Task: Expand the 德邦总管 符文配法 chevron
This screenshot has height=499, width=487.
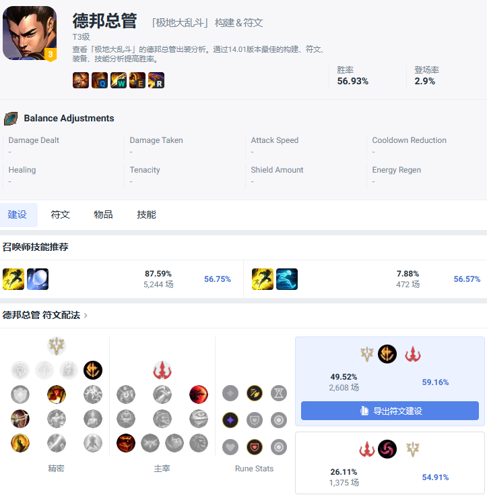Action: pos(86,316)
